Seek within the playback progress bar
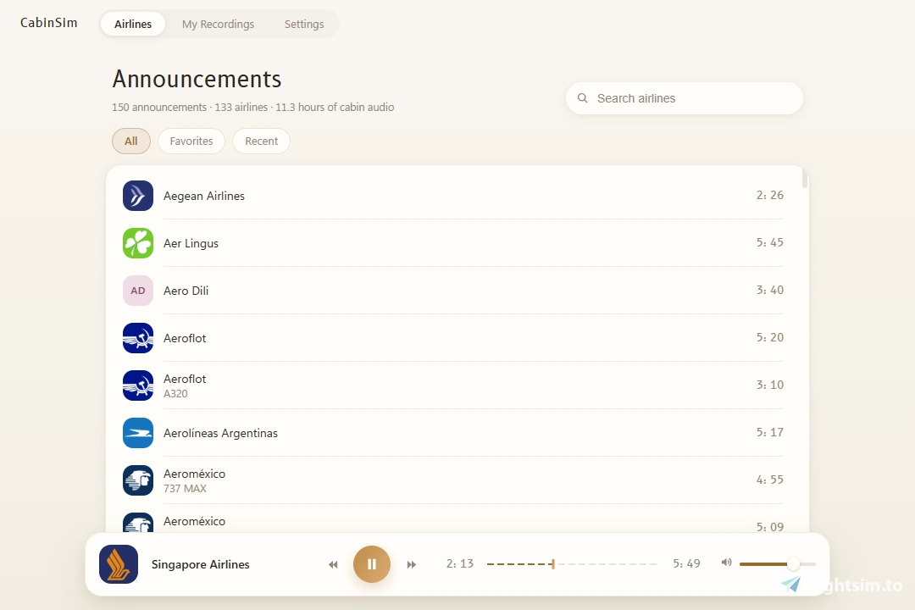The width and height of the screenshot is (915, 610). (x=572, y=564)
